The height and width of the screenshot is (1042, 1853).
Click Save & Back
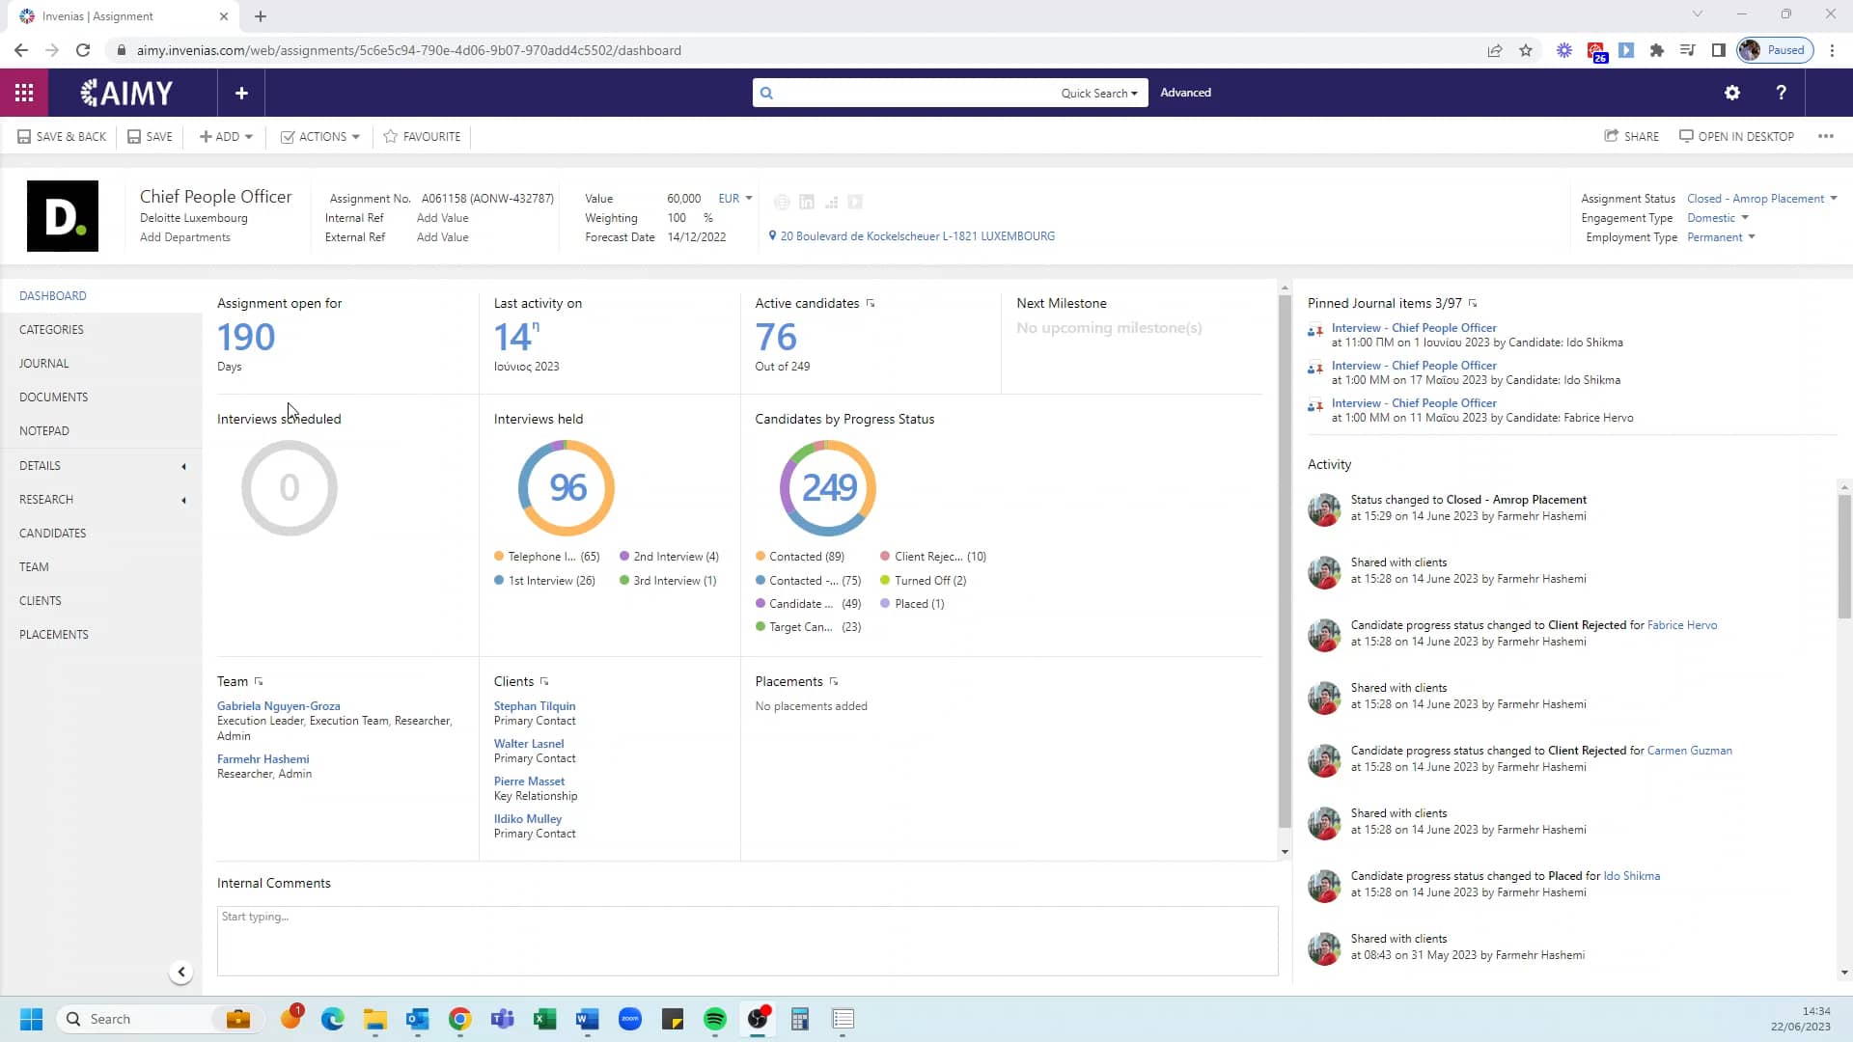62,136
